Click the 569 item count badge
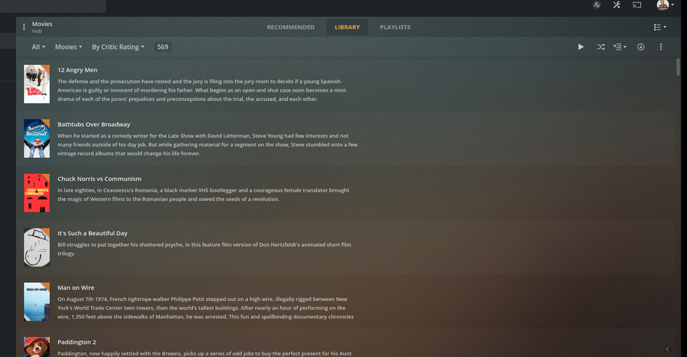 pos(163,47)
